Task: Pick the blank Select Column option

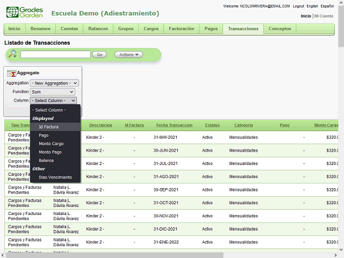Action: point(55,110)
